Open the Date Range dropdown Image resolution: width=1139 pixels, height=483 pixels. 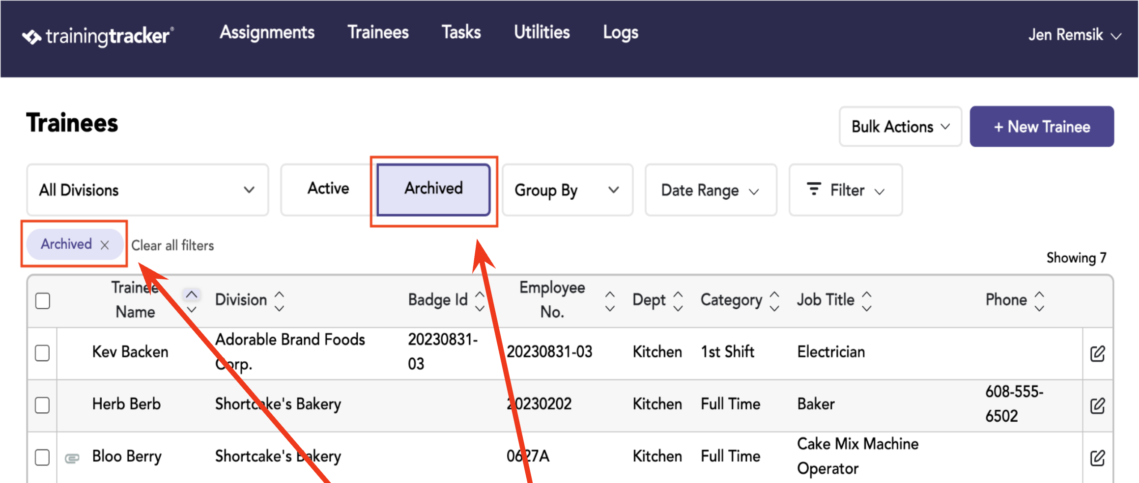[711, 190]
